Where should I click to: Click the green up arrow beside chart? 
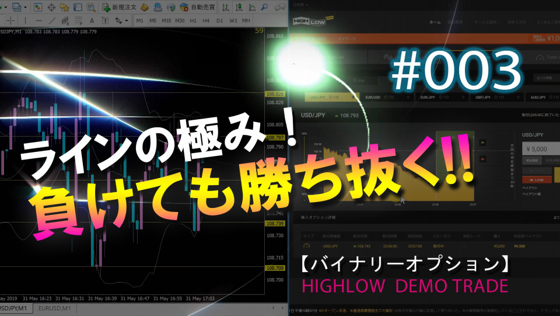pos(483,143)
